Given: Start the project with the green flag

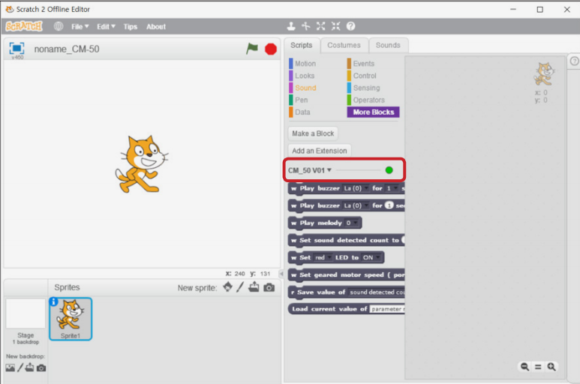Looking at the screenshot, I should [x=252, y=49].
